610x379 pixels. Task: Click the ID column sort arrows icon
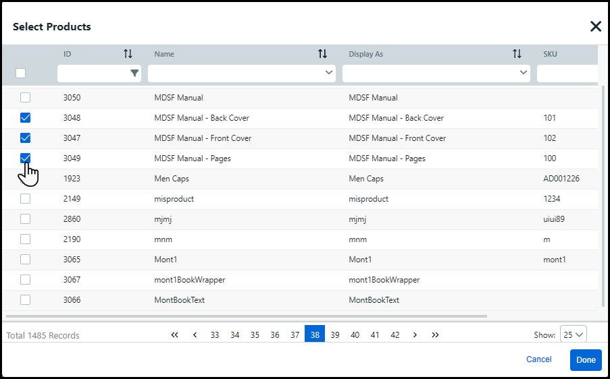tap(128, 54)
